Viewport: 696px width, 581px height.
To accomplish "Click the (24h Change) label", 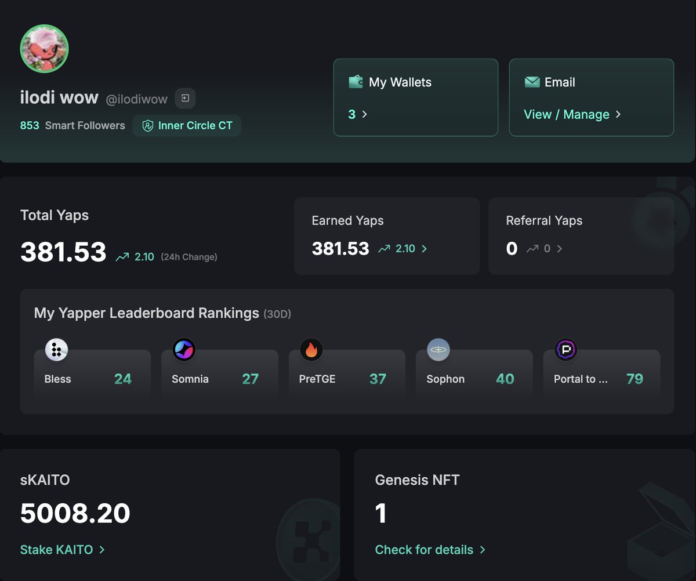I will coord(189,257).
